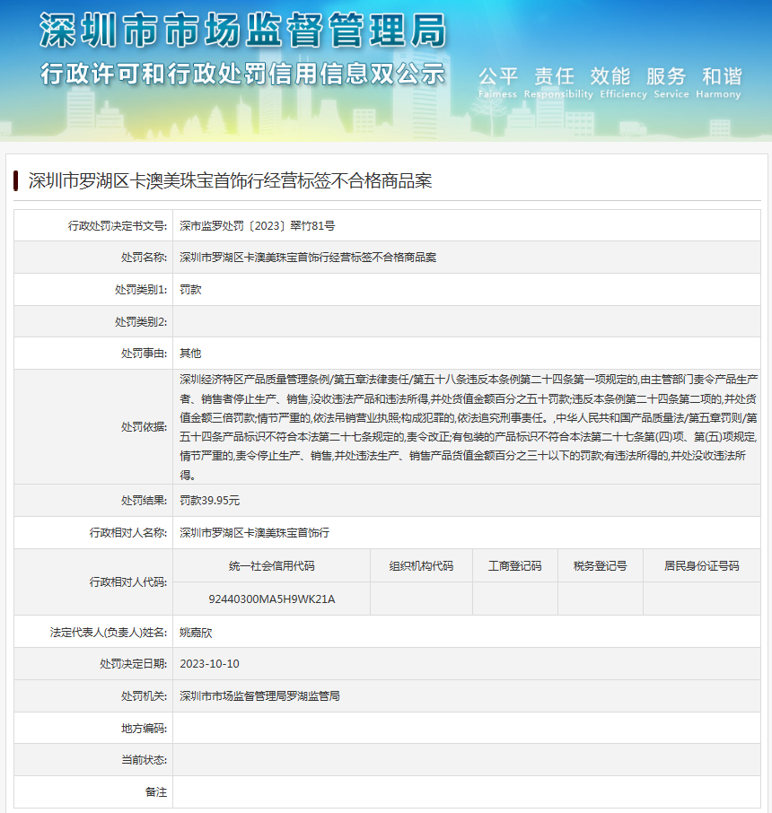Select the credit code 92440300MA5H9WK21A
Image resolution: width=772 pixels, height=813 pixels.
coord(271,599)
